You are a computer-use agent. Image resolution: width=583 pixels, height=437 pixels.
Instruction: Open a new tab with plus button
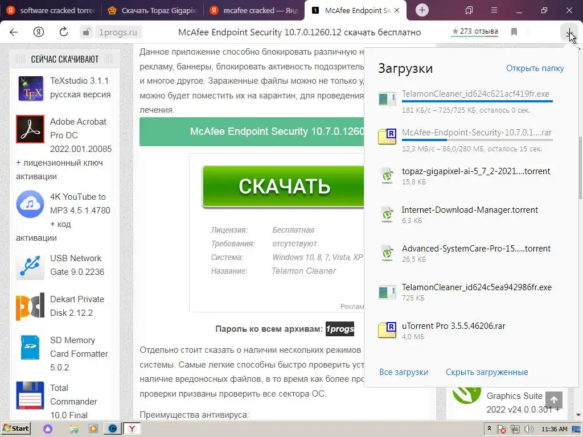422,10
